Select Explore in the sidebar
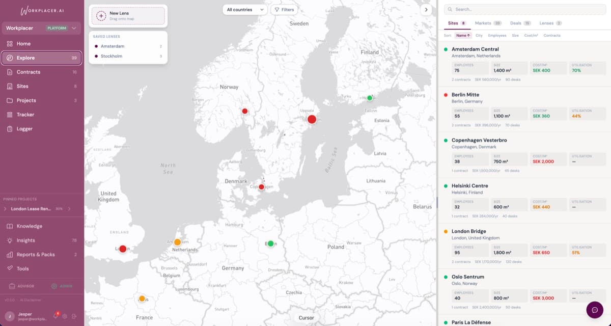The image size is (611, 326). 42,58
